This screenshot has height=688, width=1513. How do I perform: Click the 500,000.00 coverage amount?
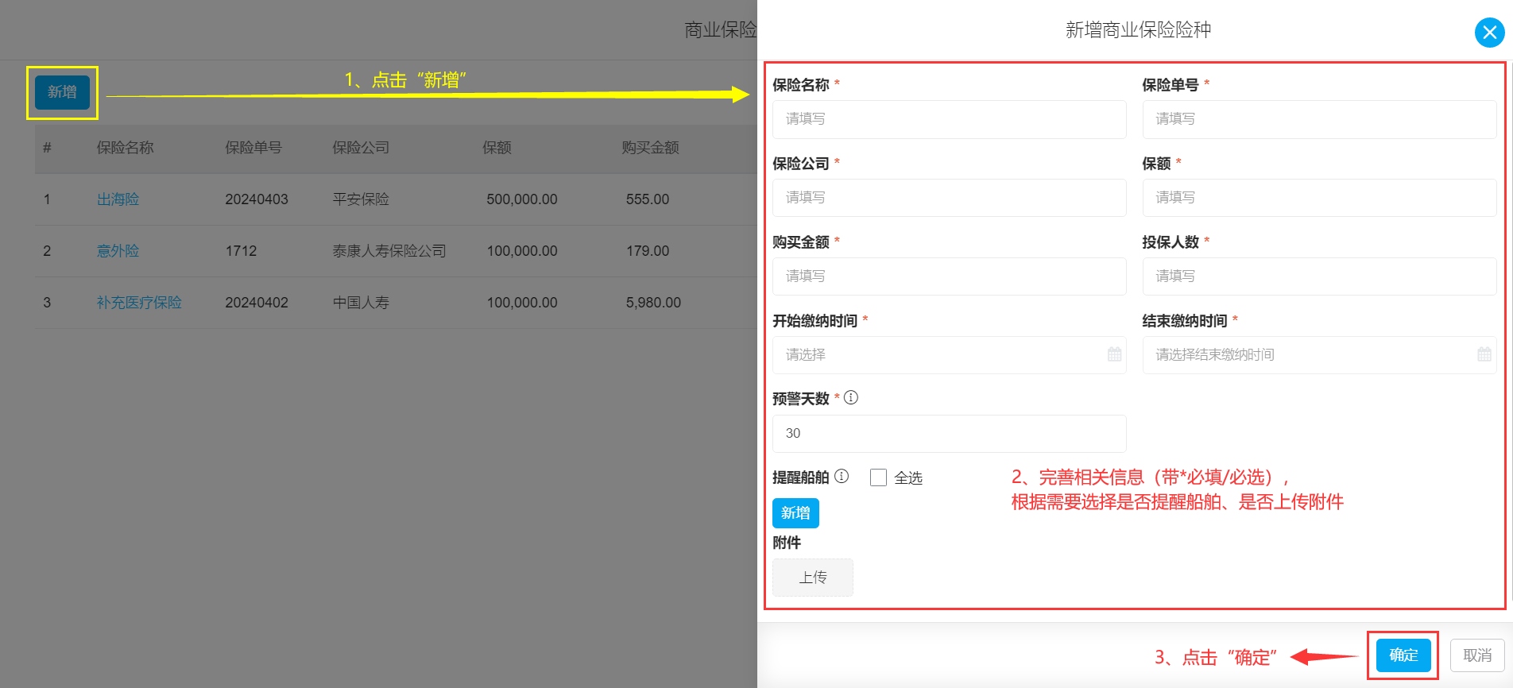(x=522, y=199)
